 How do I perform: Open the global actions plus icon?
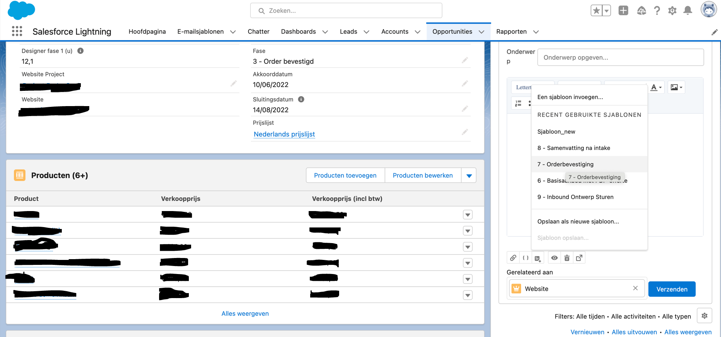click(x=623, y=11)
